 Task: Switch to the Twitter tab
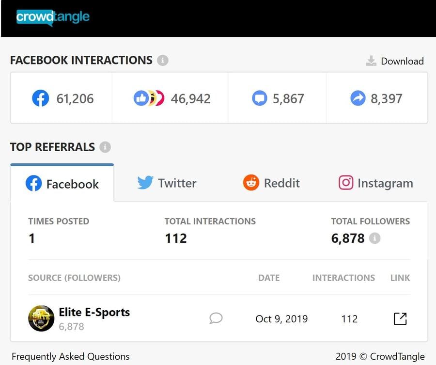pos(167,183)
